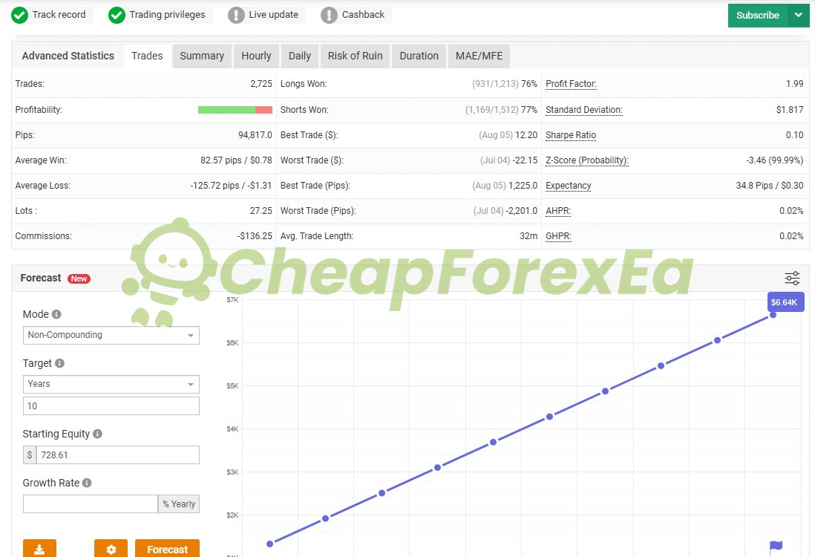The height and width of the screenshot is (557, 815).
Task: Click the target value field showing 10
Action: [x=111, y=406]
